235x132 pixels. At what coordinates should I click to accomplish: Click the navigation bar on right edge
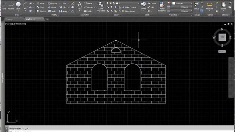pos(231,77)
